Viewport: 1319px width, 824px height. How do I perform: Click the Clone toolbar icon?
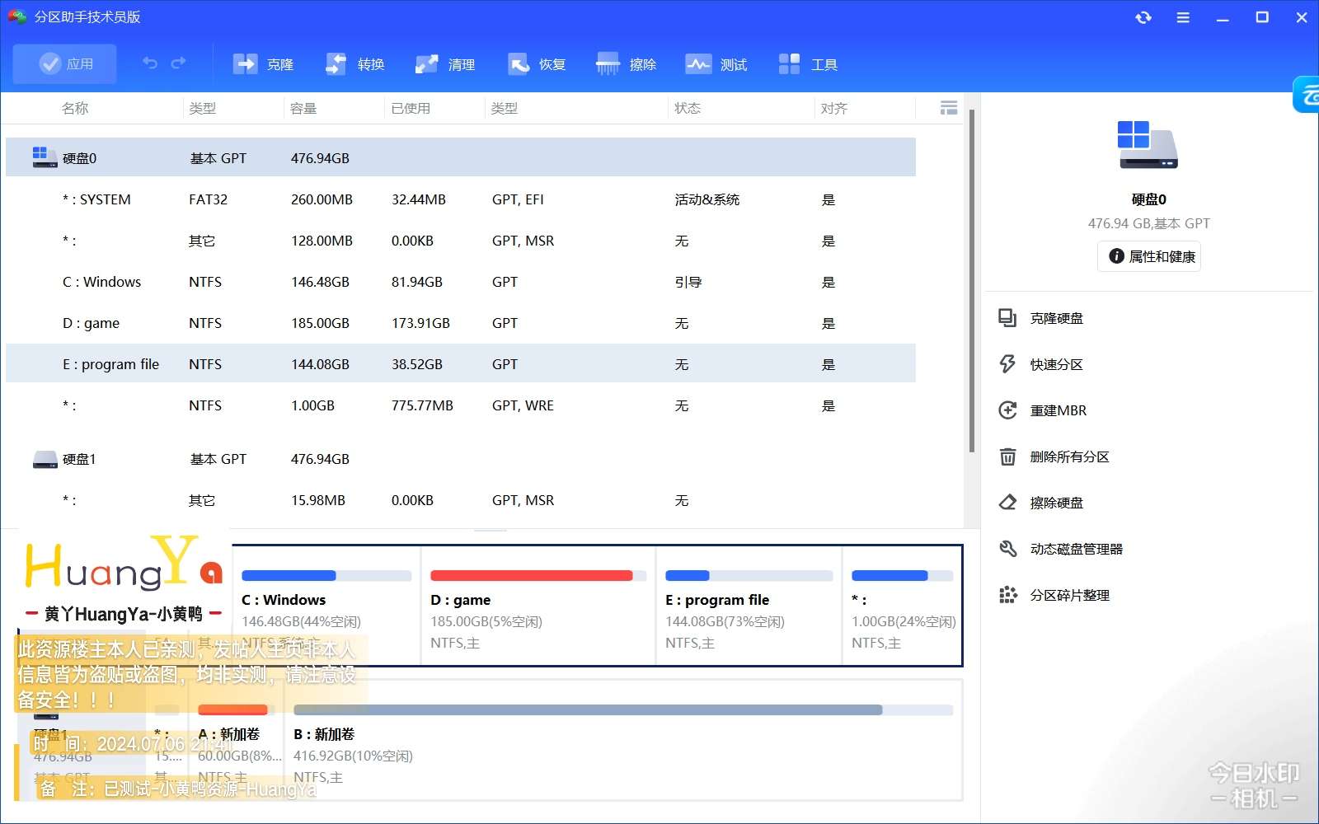click(246, 64)
